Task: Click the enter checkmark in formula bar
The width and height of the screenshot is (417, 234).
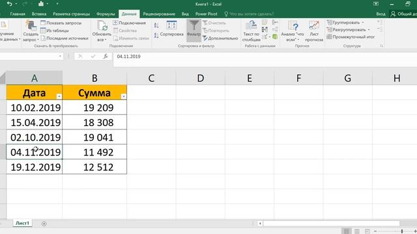Action: tap(93, 57)
